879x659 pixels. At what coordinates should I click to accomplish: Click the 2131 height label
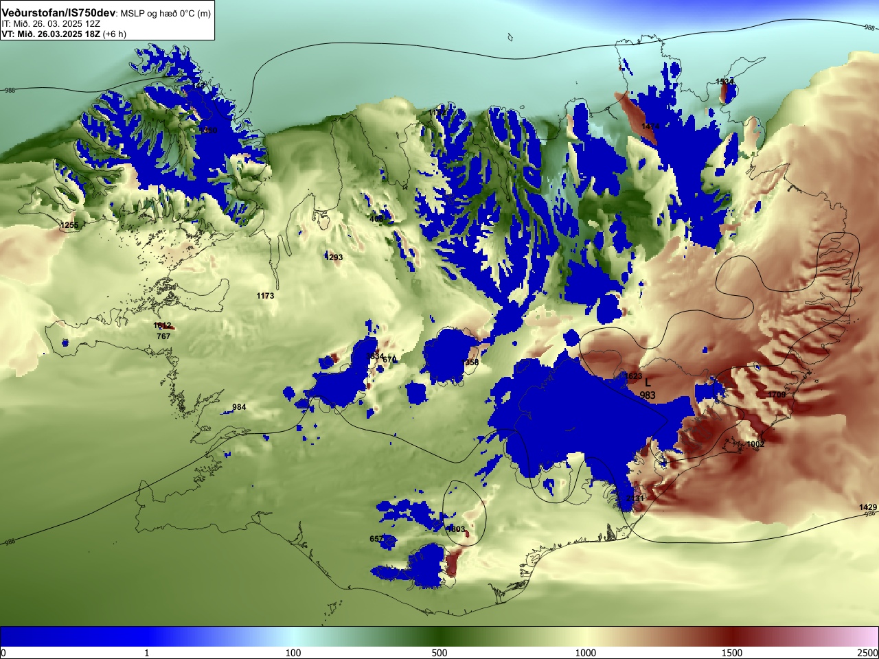(x=635, y=498)
